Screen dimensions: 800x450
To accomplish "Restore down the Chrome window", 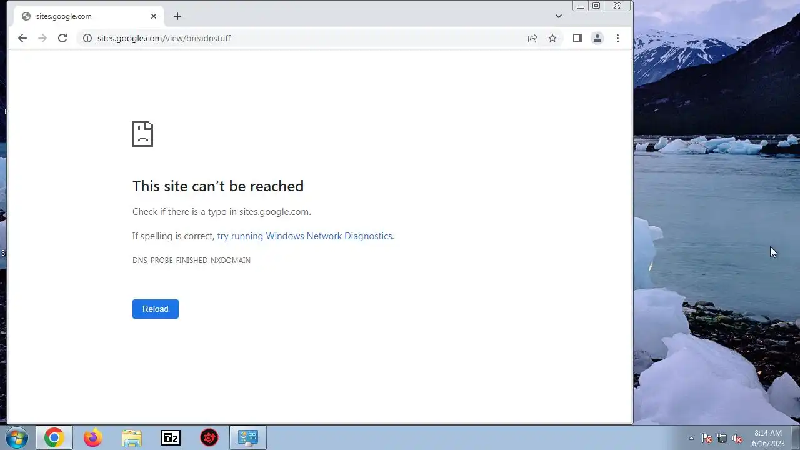I will coord(596,6).
